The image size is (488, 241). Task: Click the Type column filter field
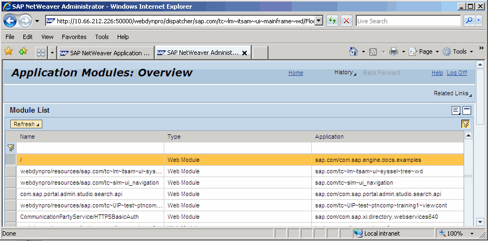(x=238, y=148)
